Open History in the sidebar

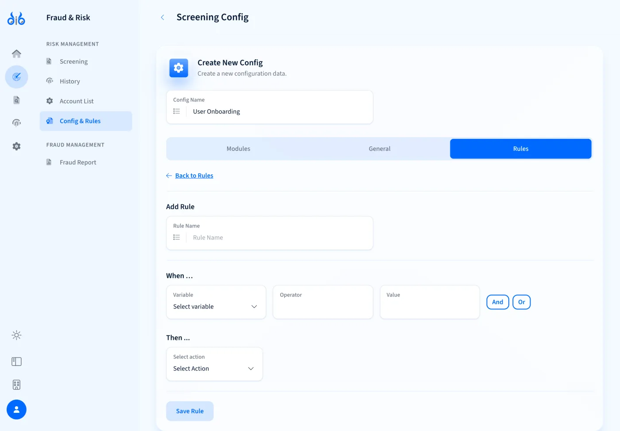pyautogui.click(x=86, y=81)
